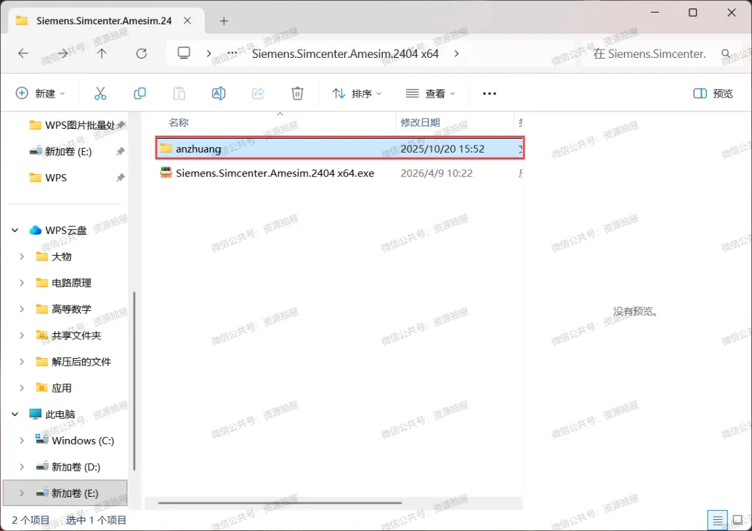Expand the 共享文件夹 node

(22, 336)
